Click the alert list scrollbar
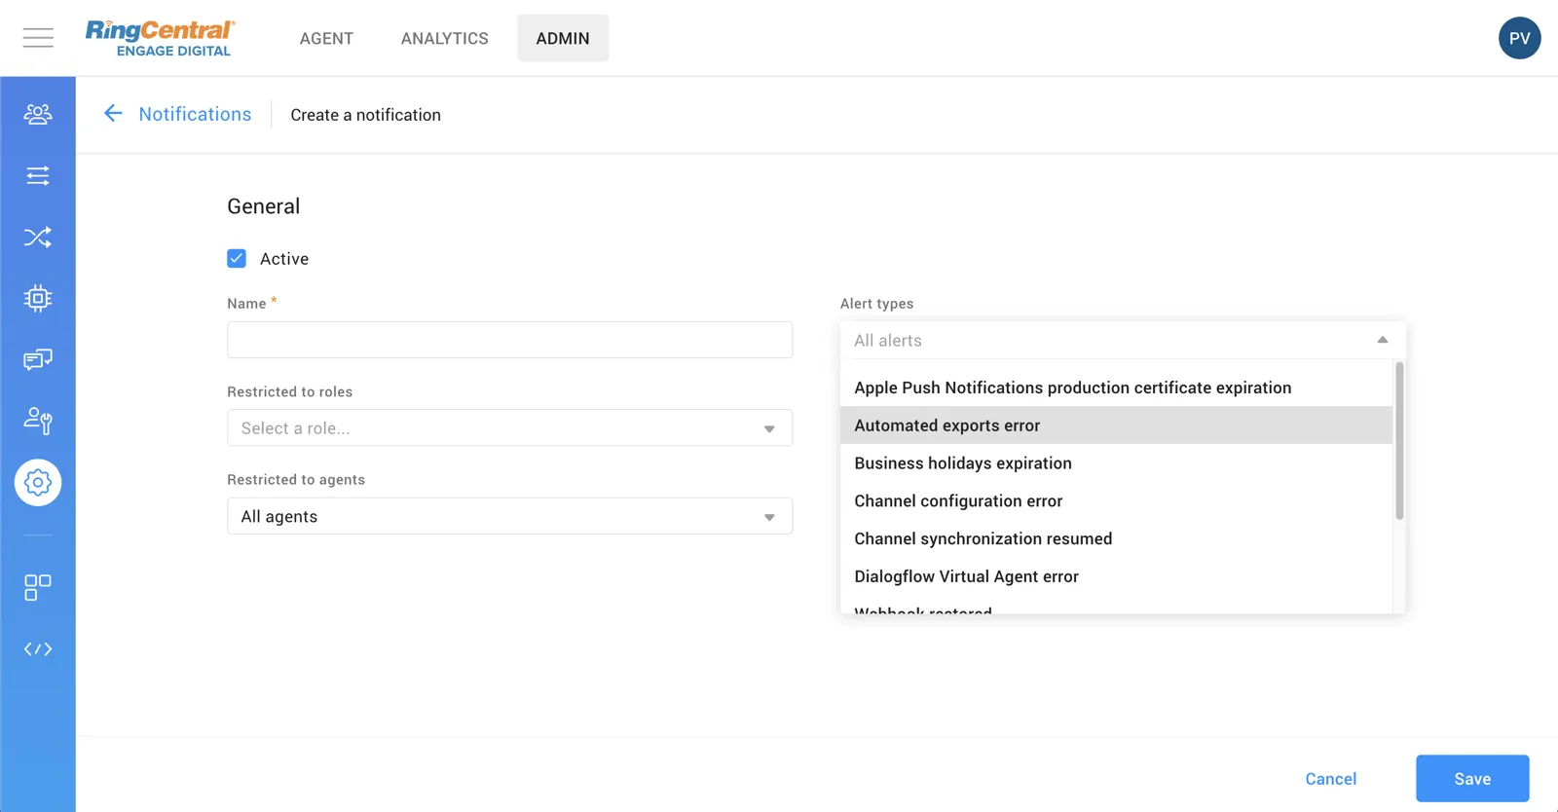This screenshot has height=812, width=1558. tap(1399, 441)
